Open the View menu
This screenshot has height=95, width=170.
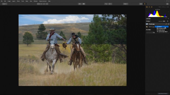(x=31, y=1)
